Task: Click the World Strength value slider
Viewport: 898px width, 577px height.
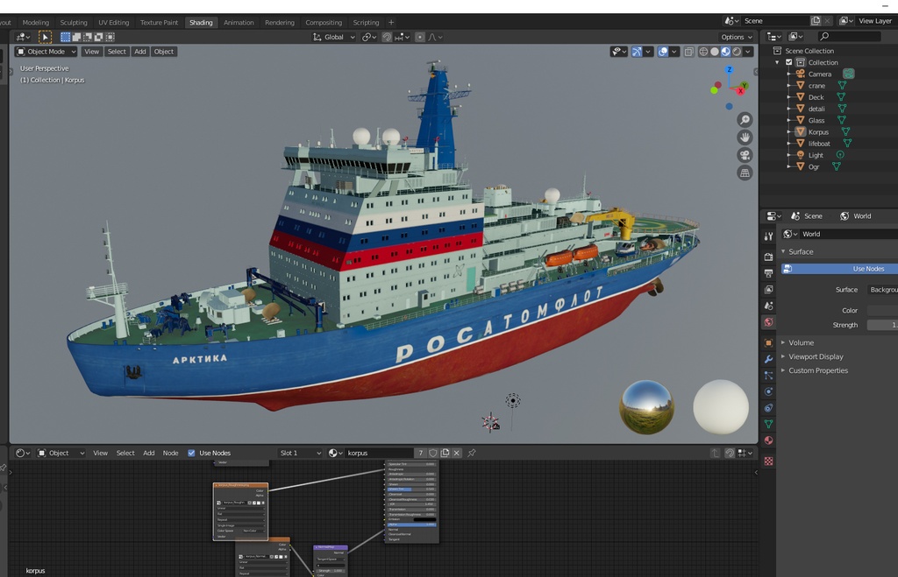Action: pyautogui.click(x=882, y=325)
